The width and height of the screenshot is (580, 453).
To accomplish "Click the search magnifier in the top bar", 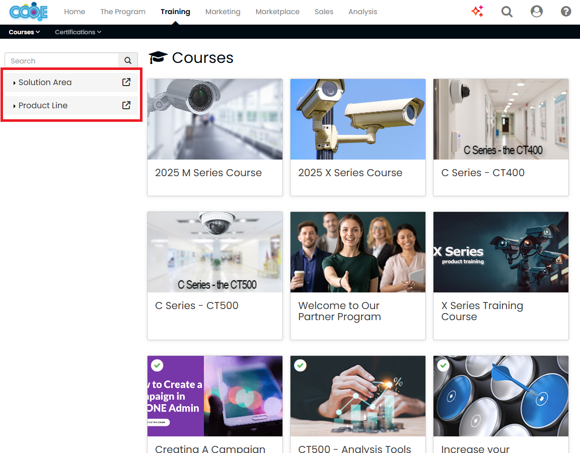I will click(x=507, y=11).
